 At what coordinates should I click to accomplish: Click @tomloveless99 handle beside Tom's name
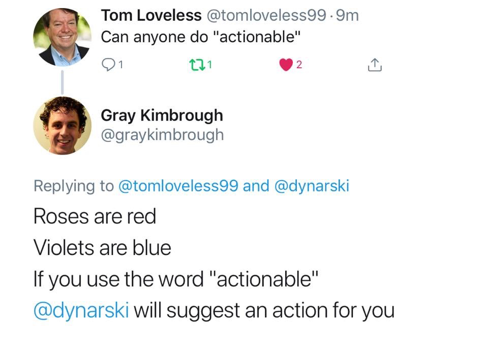[x=266, y=16]
